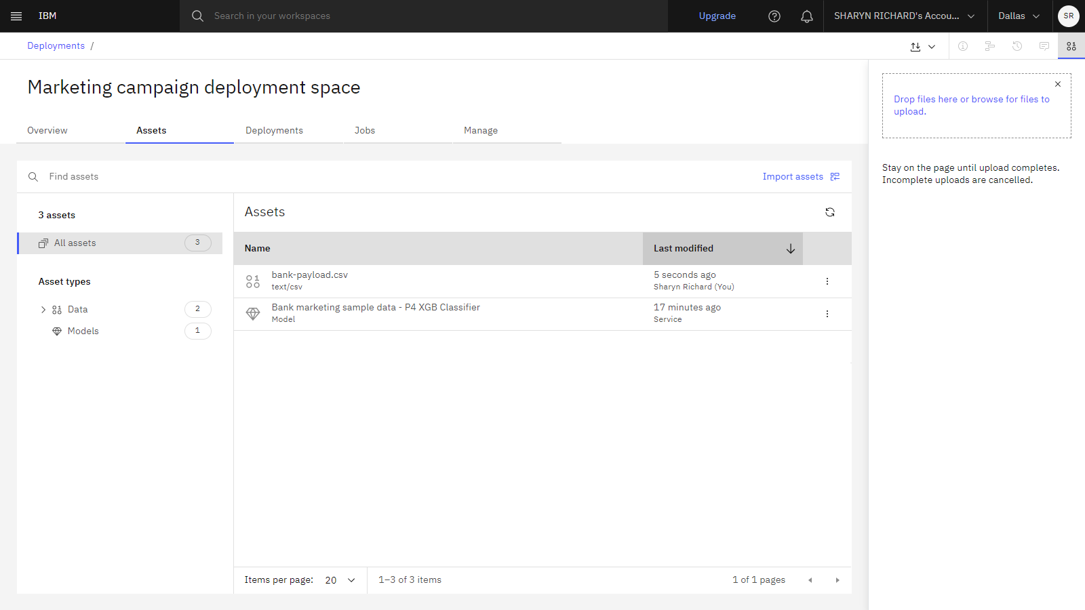
Task: Open overflow menu for bank-payload.csv
Action: point(827,281)
